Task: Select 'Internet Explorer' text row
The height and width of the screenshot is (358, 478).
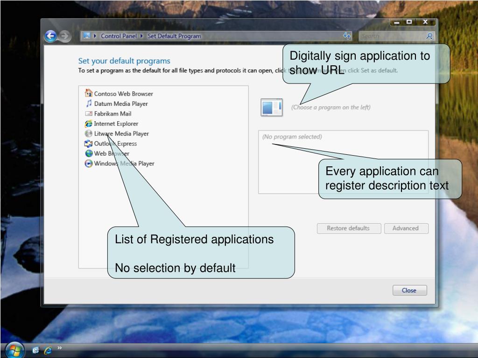Action: tap(116, 124)
